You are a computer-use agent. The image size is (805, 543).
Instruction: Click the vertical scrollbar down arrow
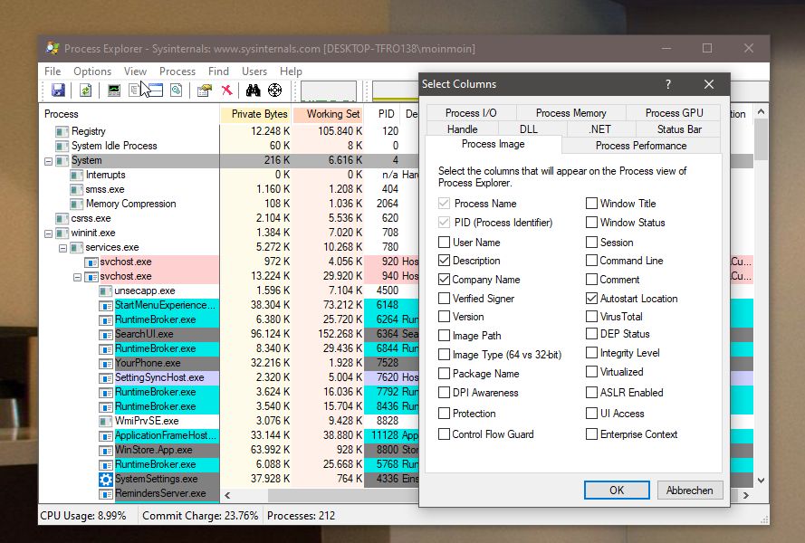[761, 481]
